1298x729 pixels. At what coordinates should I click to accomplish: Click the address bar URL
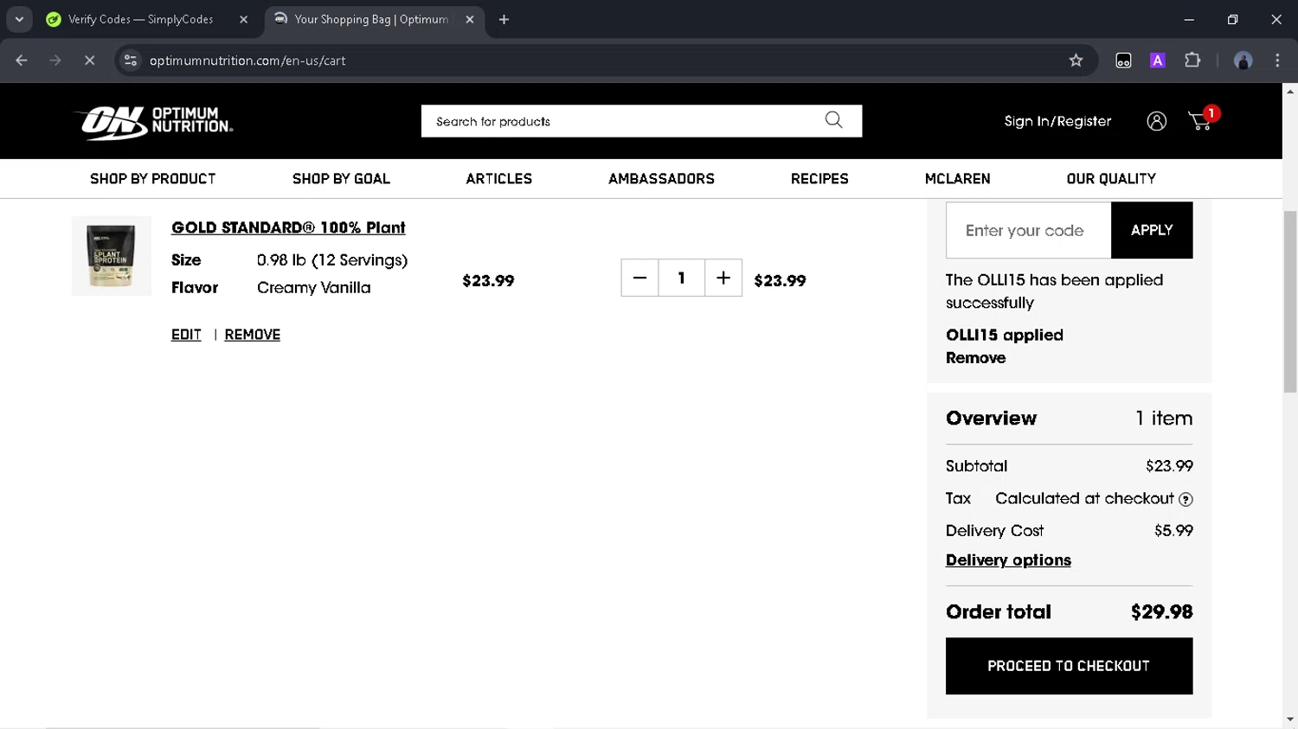pos(247,61)
